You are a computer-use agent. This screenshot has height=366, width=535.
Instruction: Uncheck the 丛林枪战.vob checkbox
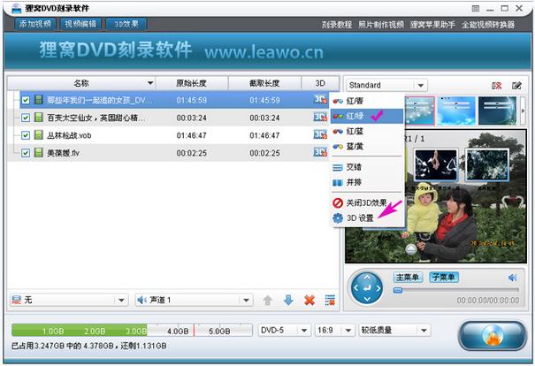(26, 135)
